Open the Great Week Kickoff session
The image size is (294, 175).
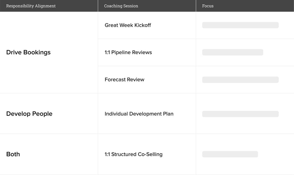click(128, 25)
